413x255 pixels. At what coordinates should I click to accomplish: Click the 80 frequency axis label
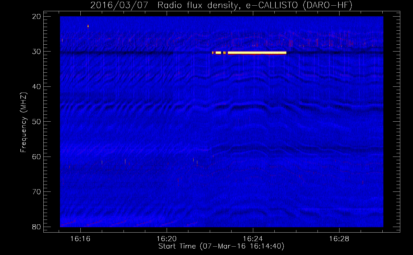37,227
